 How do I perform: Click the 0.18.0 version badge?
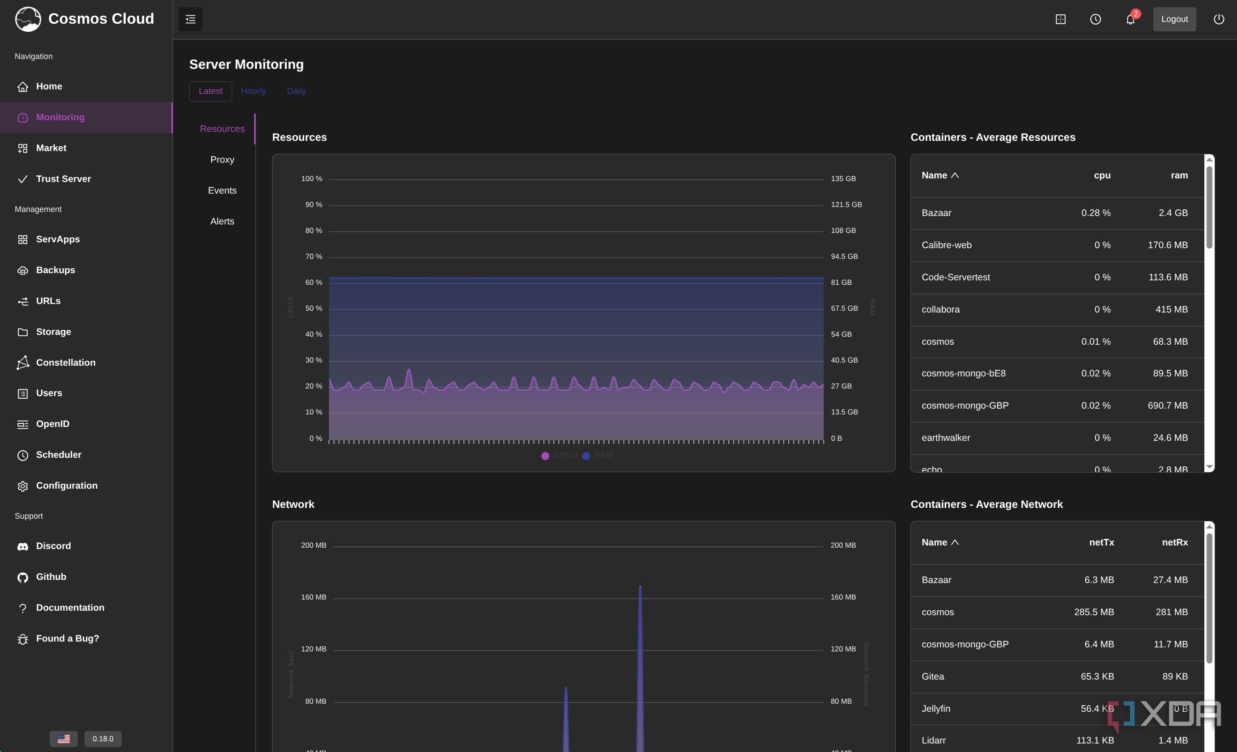tap(103, 739)
